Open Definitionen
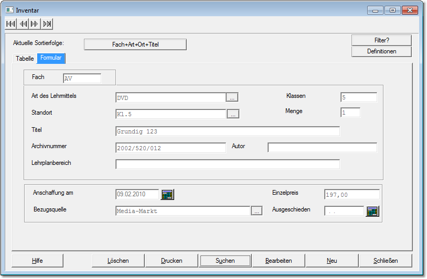The height and width of the screenshot is (279, 427). coord(381,51)
